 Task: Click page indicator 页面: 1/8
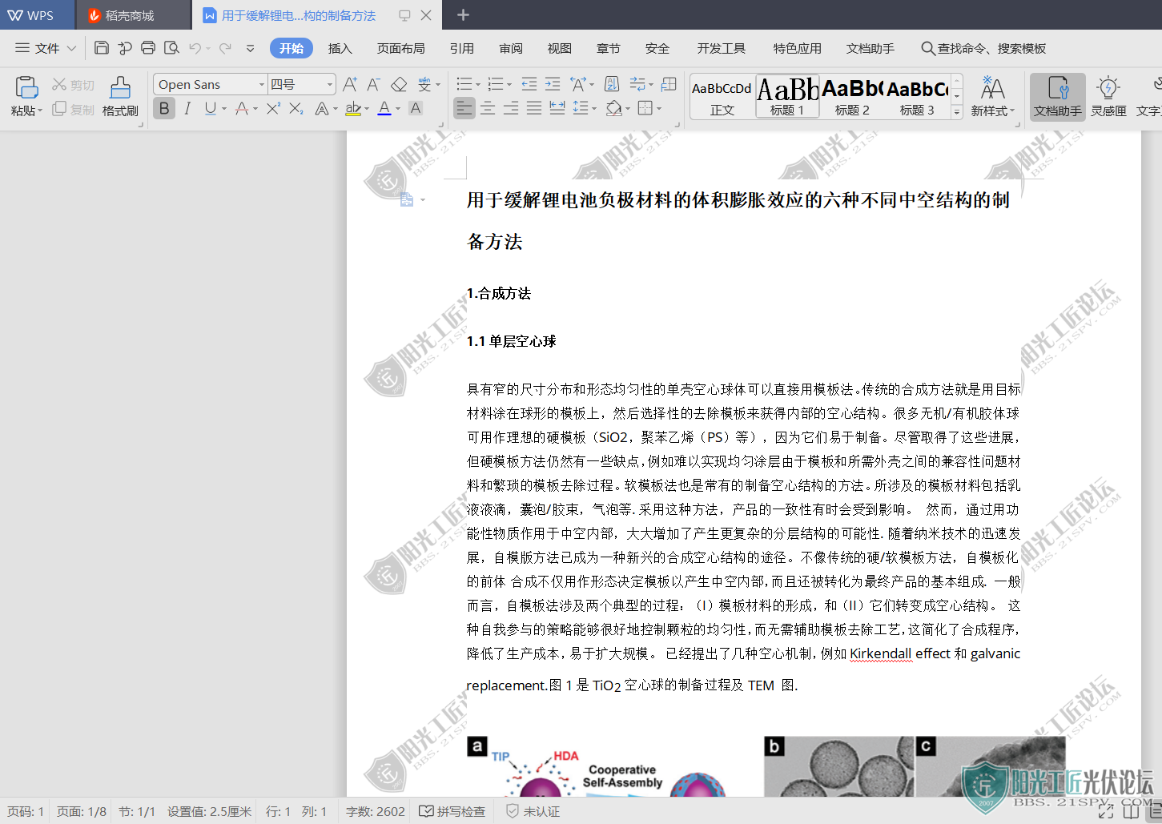point(82,811)
